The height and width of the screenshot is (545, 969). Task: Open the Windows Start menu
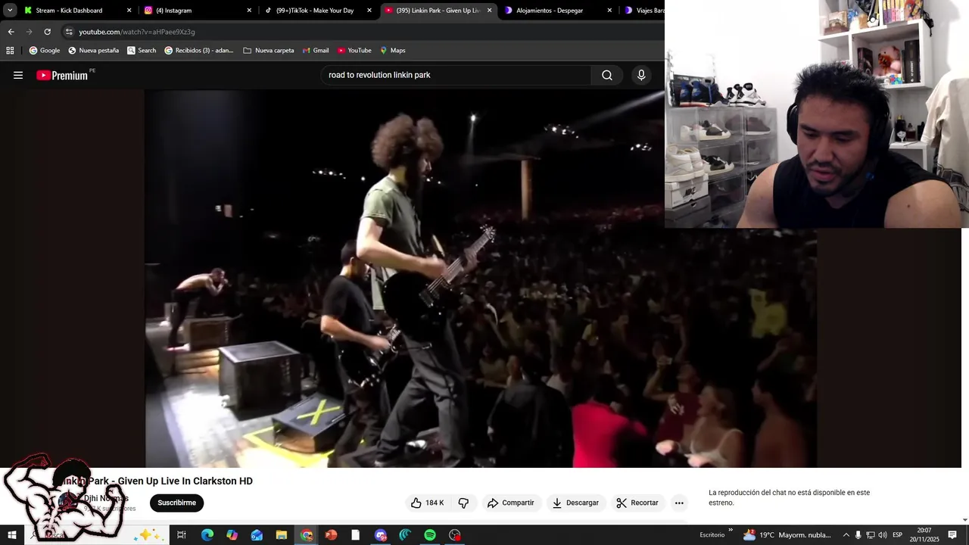[x=12, y=535]
